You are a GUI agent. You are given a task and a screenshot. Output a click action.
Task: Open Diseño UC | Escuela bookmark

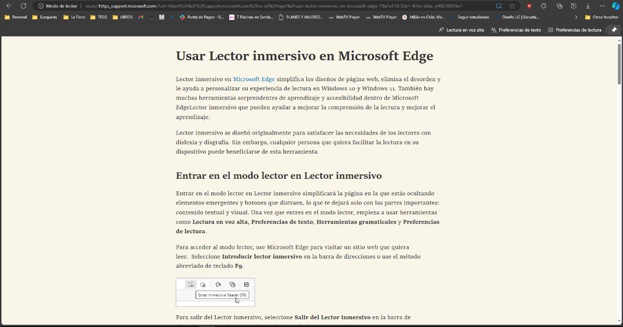pyautogui.click(x=517, y=17)
